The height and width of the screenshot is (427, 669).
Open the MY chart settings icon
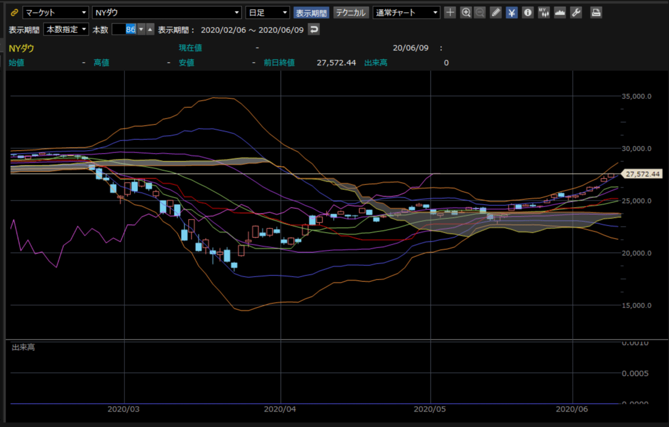coord(544,13)
